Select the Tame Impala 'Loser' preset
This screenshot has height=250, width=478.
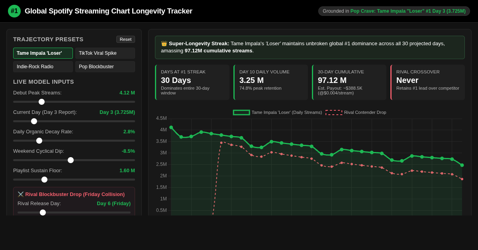click(x=43, y=53)
